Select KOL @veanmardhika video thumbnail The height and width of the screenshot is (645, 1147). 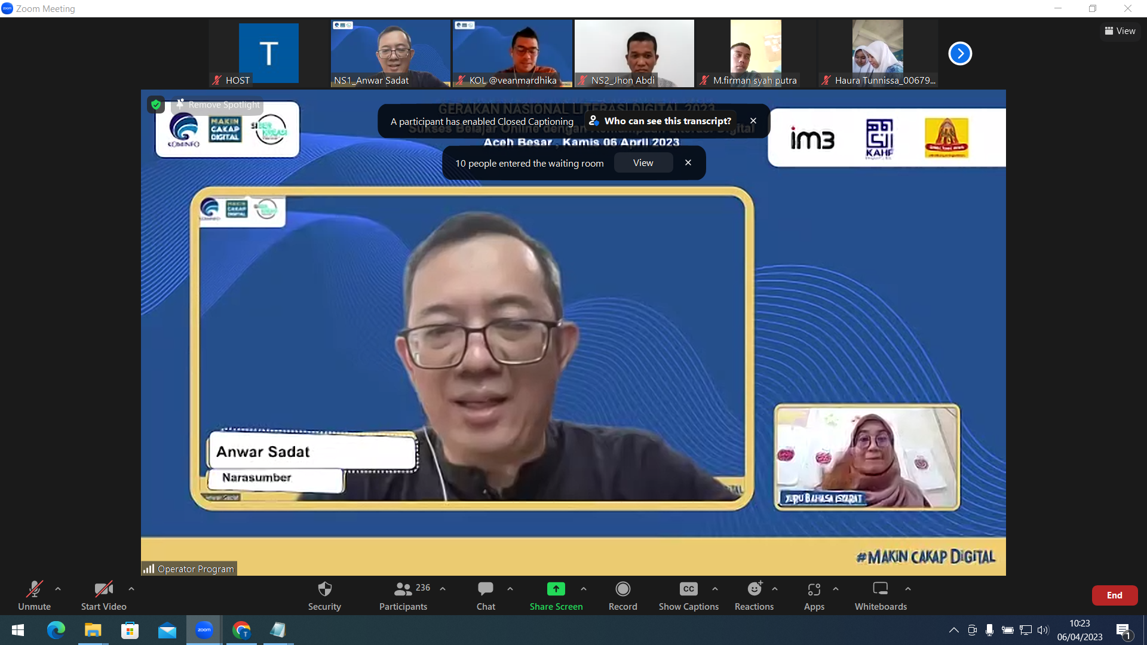pyautogui.click(x=513, y=54)
